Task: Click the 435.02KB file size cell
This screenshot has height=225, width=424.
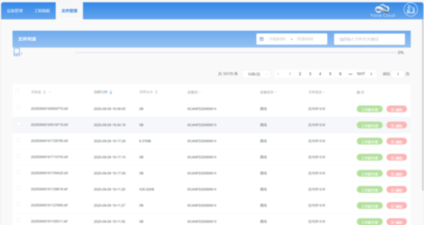Action: tap(146, 189)
